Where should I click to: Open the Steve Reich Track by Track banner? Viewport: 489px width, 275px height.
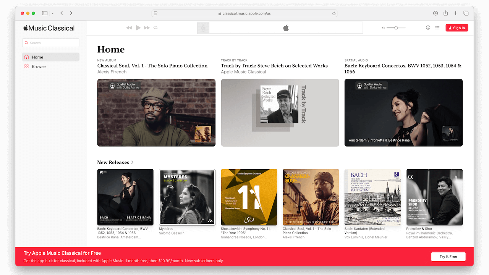pyautogui.click(x=280, y=113)
